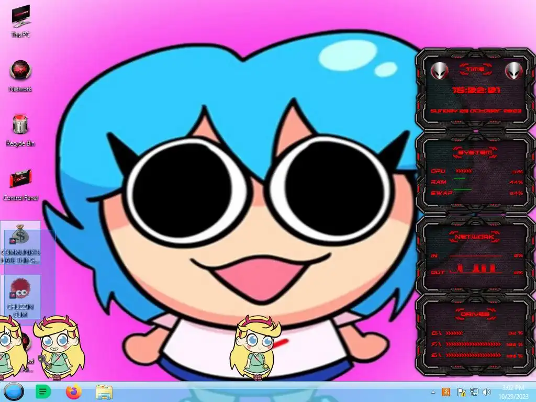Image resolution: width=536 pixels, height=402 pixels.
Task: Open File Explorer from the taskbar
Action: pos(104,392)
